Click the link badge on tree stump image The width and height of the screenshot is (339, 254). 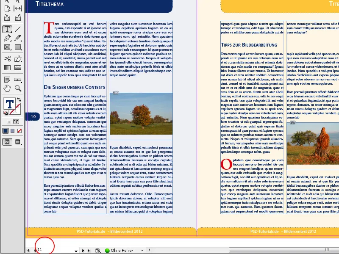click(x=292, y=122)
